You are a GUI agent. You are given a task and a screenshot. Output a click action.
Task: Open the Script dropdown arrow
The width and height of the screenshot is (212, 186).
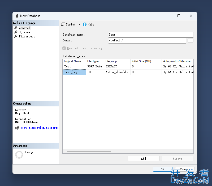(79, 24)
